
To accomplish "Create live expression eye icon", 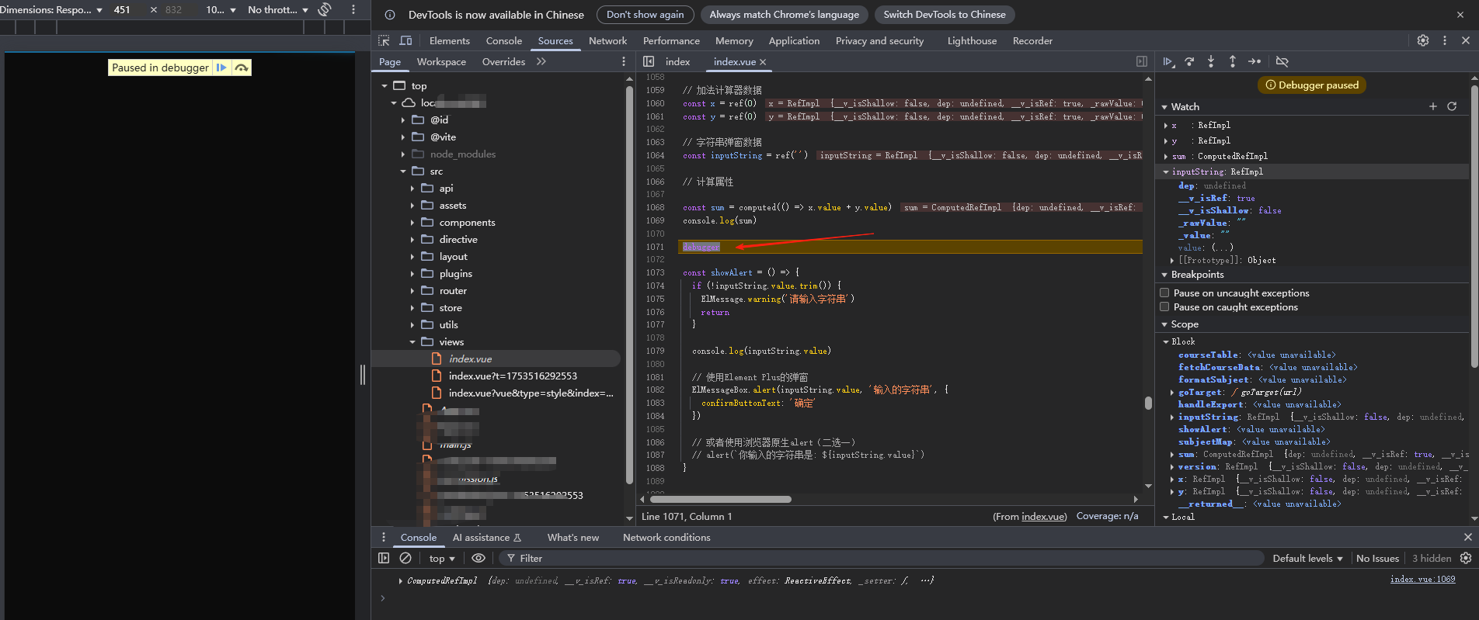I will [x=478, y=558].
